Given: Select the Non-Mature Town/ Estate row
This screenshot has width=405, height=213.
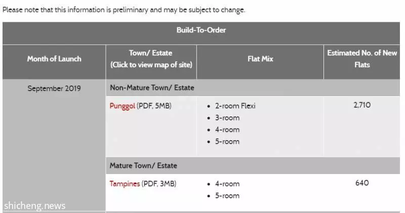Looking at the screenshot, I should pyautogui.click(x=253, y=88).
